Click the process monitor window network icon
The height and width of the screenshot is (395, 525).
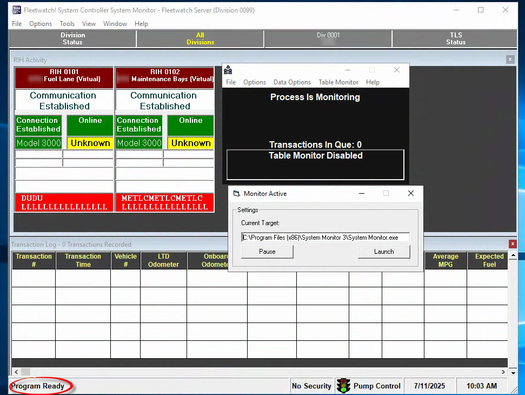[x=228, y=70]
